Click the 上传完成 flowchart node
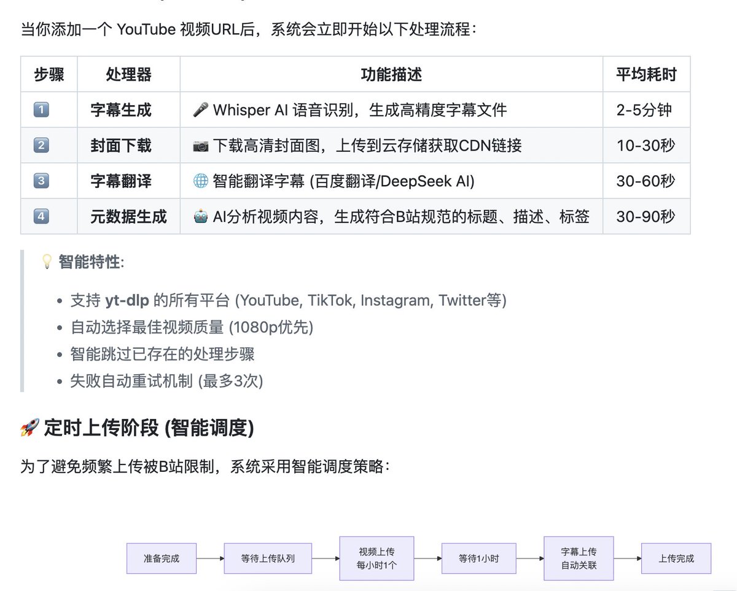Viewport: 737px width, 591px height. pyautogui.click(x=676, y=558)
